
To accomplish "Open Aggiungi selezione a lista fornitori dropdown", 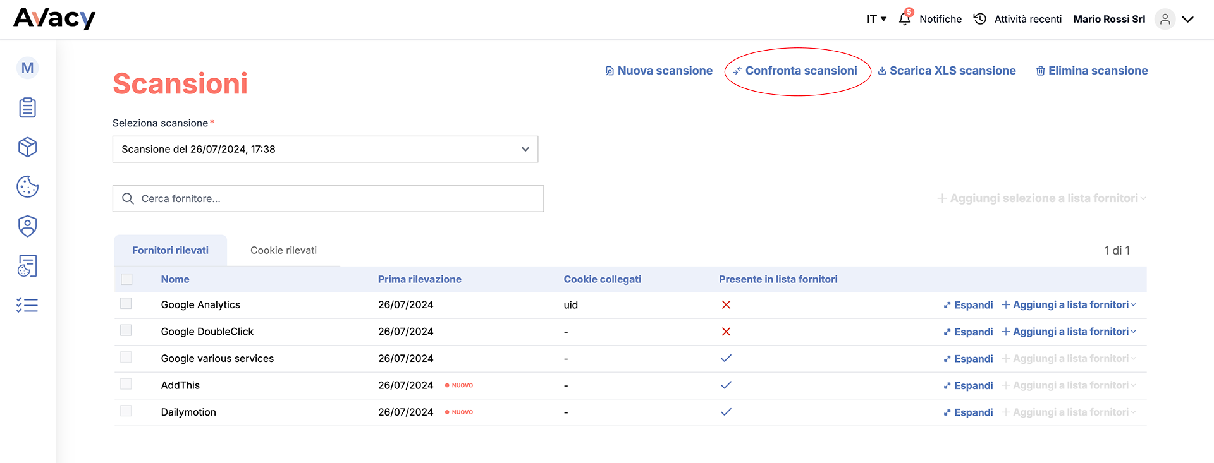I will click(x=1041, y=198).
